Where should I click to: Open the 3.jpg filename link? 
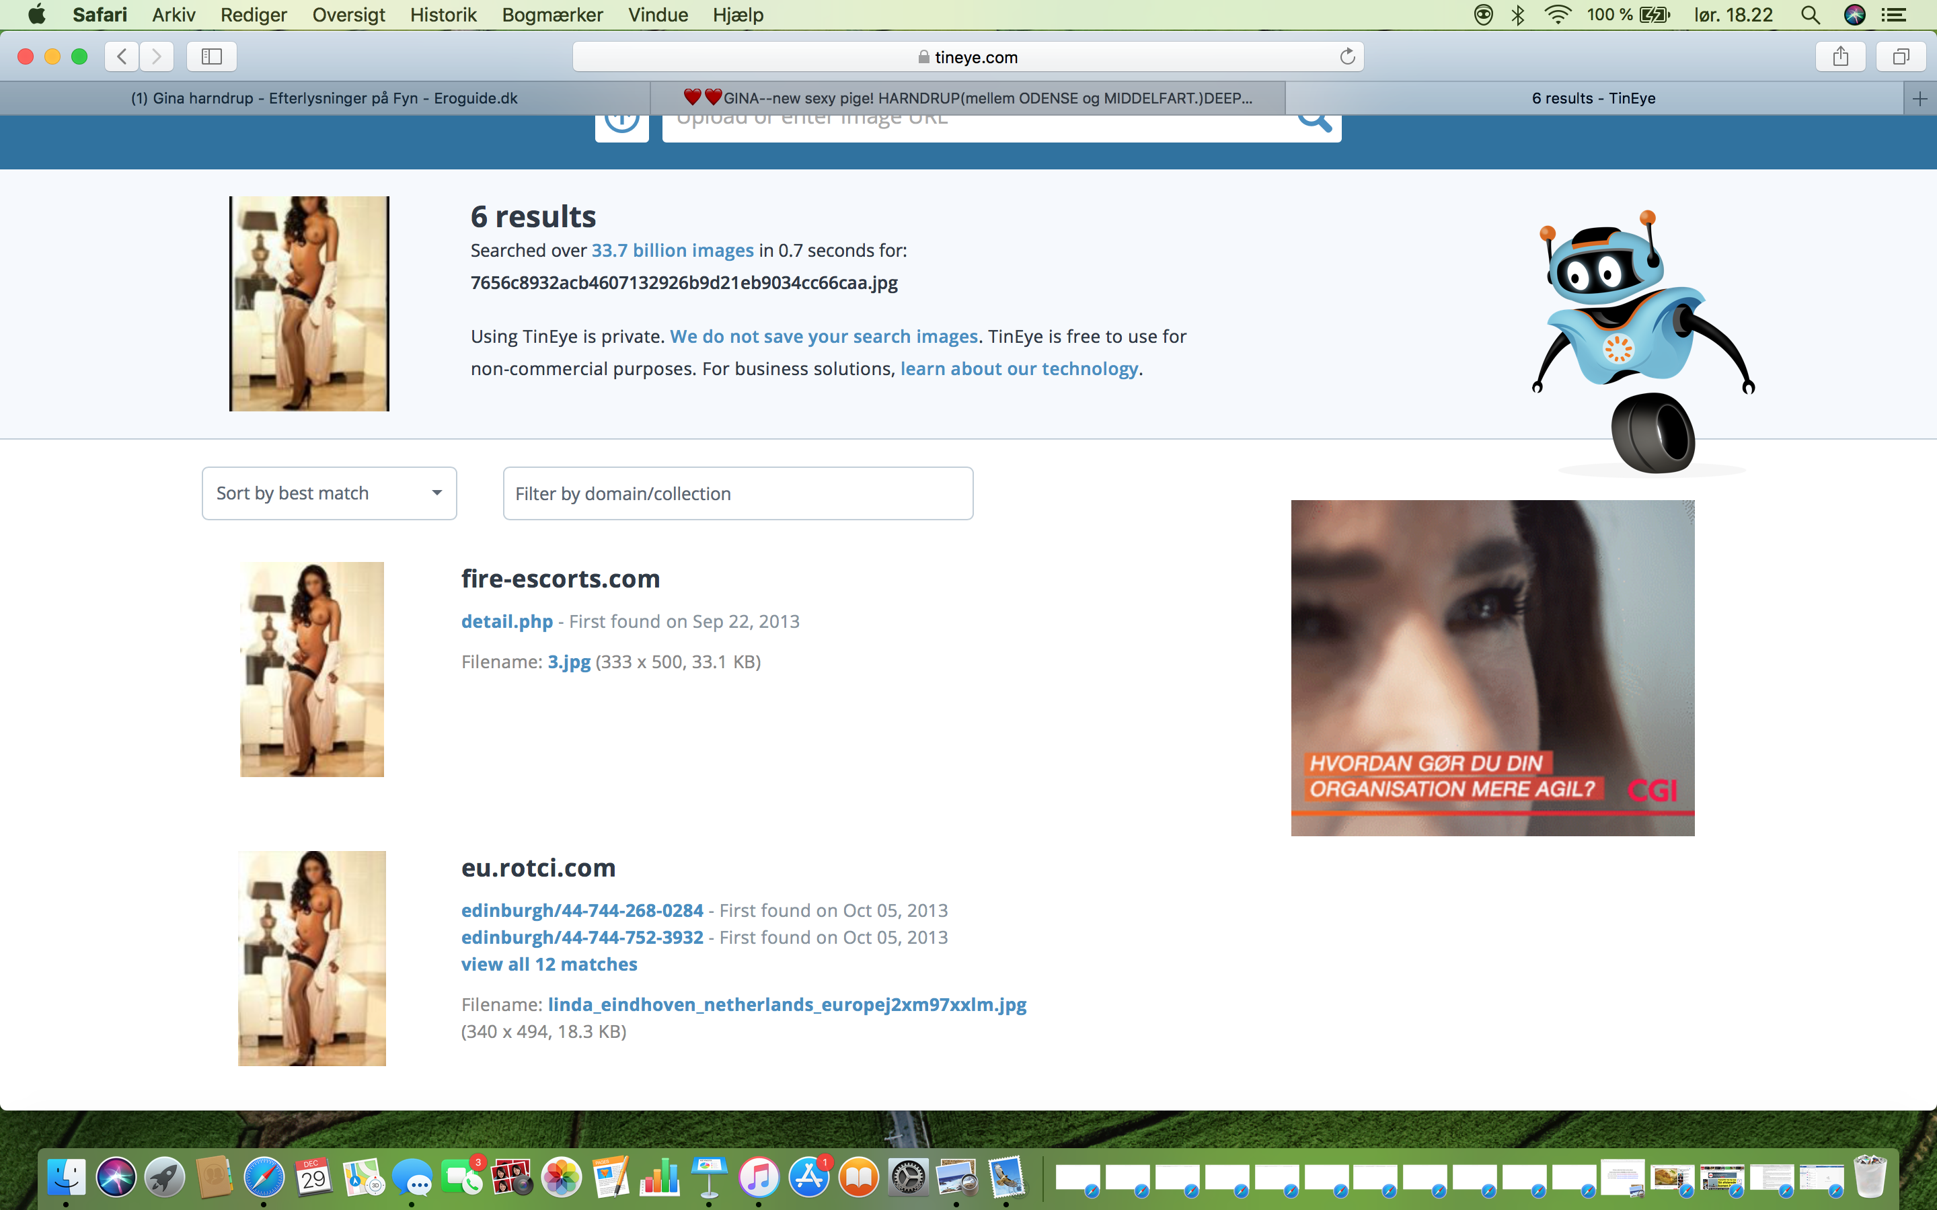coord(569,662)
